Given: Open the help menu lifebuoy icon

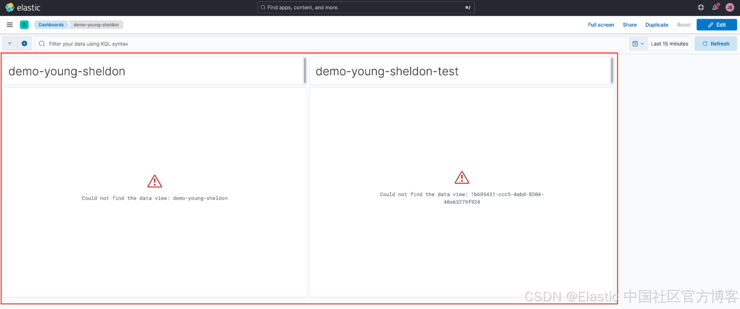Looking at the screenshot, I should pos(701,7).
